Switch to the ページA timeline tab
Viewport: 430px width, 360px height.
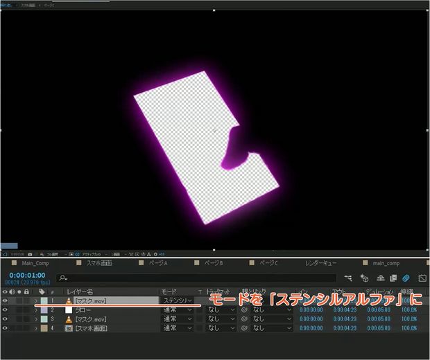pos(158,263)
